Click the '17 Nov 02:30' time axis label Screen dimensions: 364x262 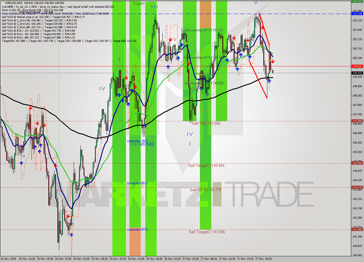(x=191, y=259)
